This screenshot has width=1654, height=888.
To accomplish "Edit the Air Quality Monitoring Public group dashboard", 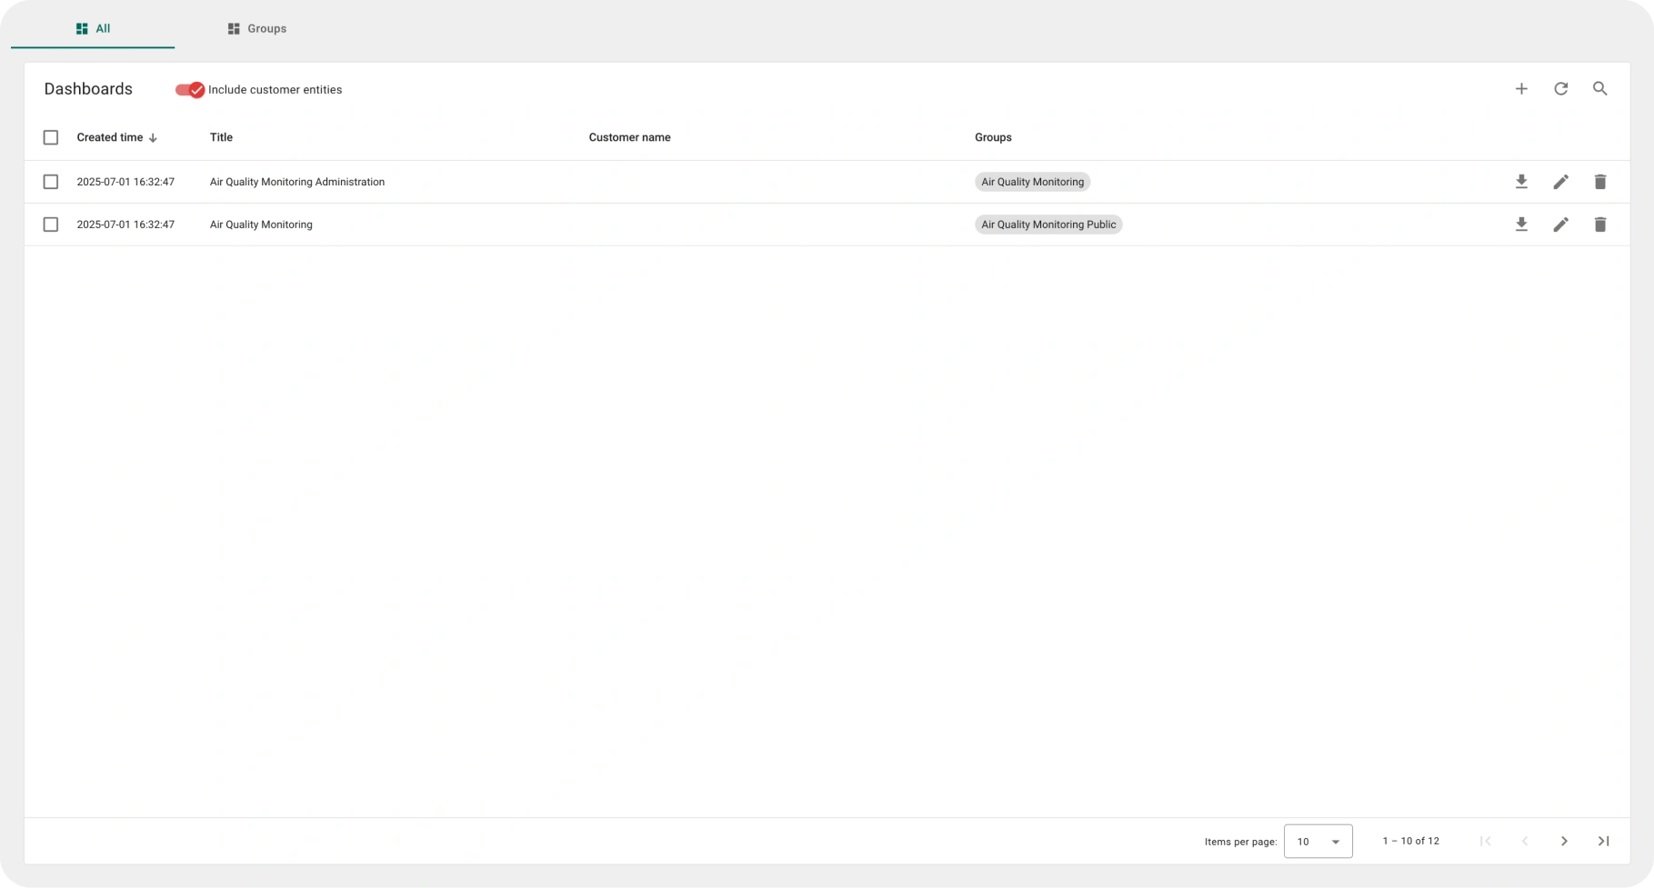I will pyautogui.click(x=1560, y=224).
